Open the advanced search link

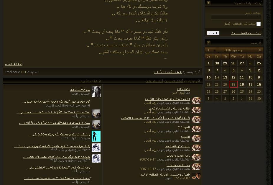[246, 33]
